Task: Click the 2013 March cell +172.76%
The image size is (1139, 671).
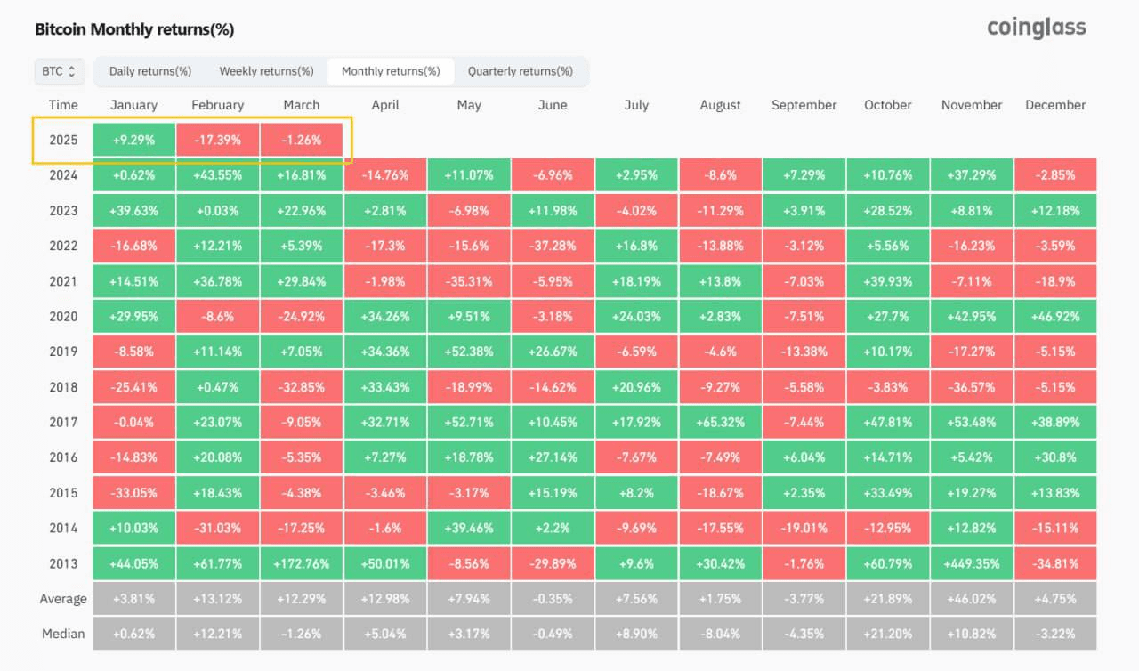Action: [x=302, y=563]
